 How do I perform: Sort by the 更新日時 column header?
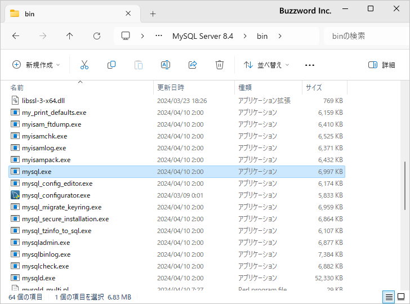(x=194, y=88)
